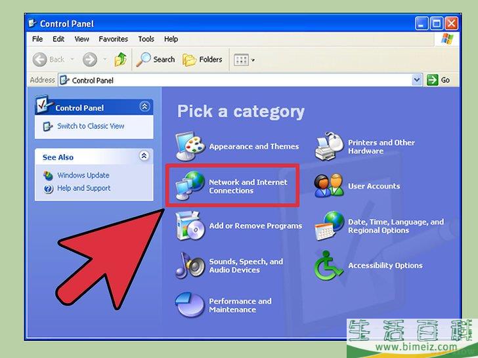The height and width of the screenshot is (358, 478).
Task: Open the Performance and Maintenance icon
Action: (x=190, y=305)
